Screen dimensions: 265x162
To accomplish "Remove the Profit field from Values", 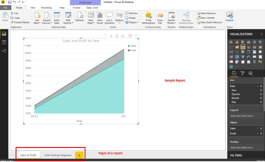I will (x=261, y=133).
